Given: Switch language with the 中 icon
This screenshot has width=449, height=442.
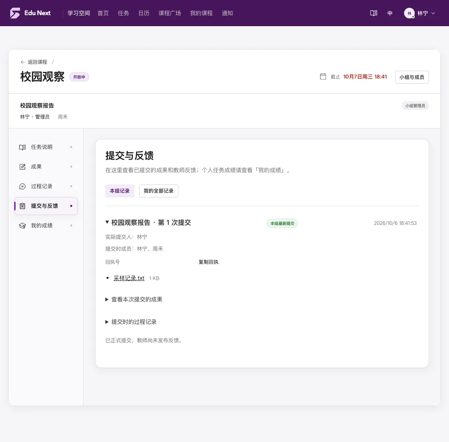Looking at the screenshot, I should 390,13.
